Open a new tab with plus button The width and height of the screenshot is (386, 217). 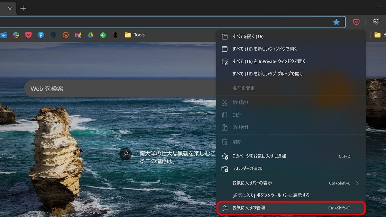[23, 9]
